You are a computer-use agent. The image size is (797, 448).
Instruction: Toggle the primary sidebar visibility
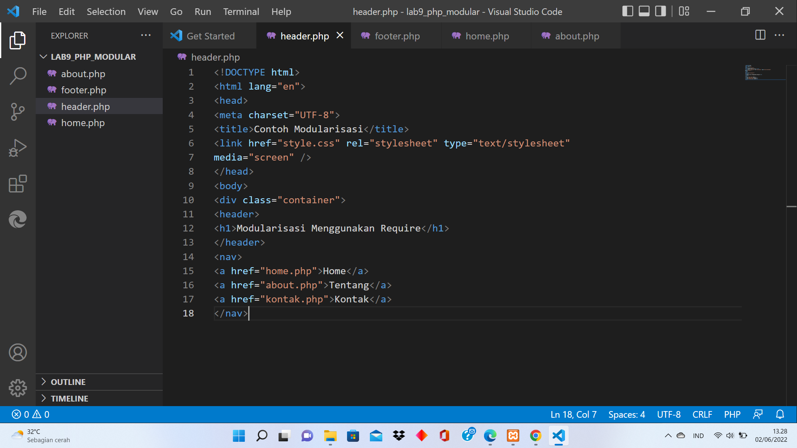pos(628,11)
